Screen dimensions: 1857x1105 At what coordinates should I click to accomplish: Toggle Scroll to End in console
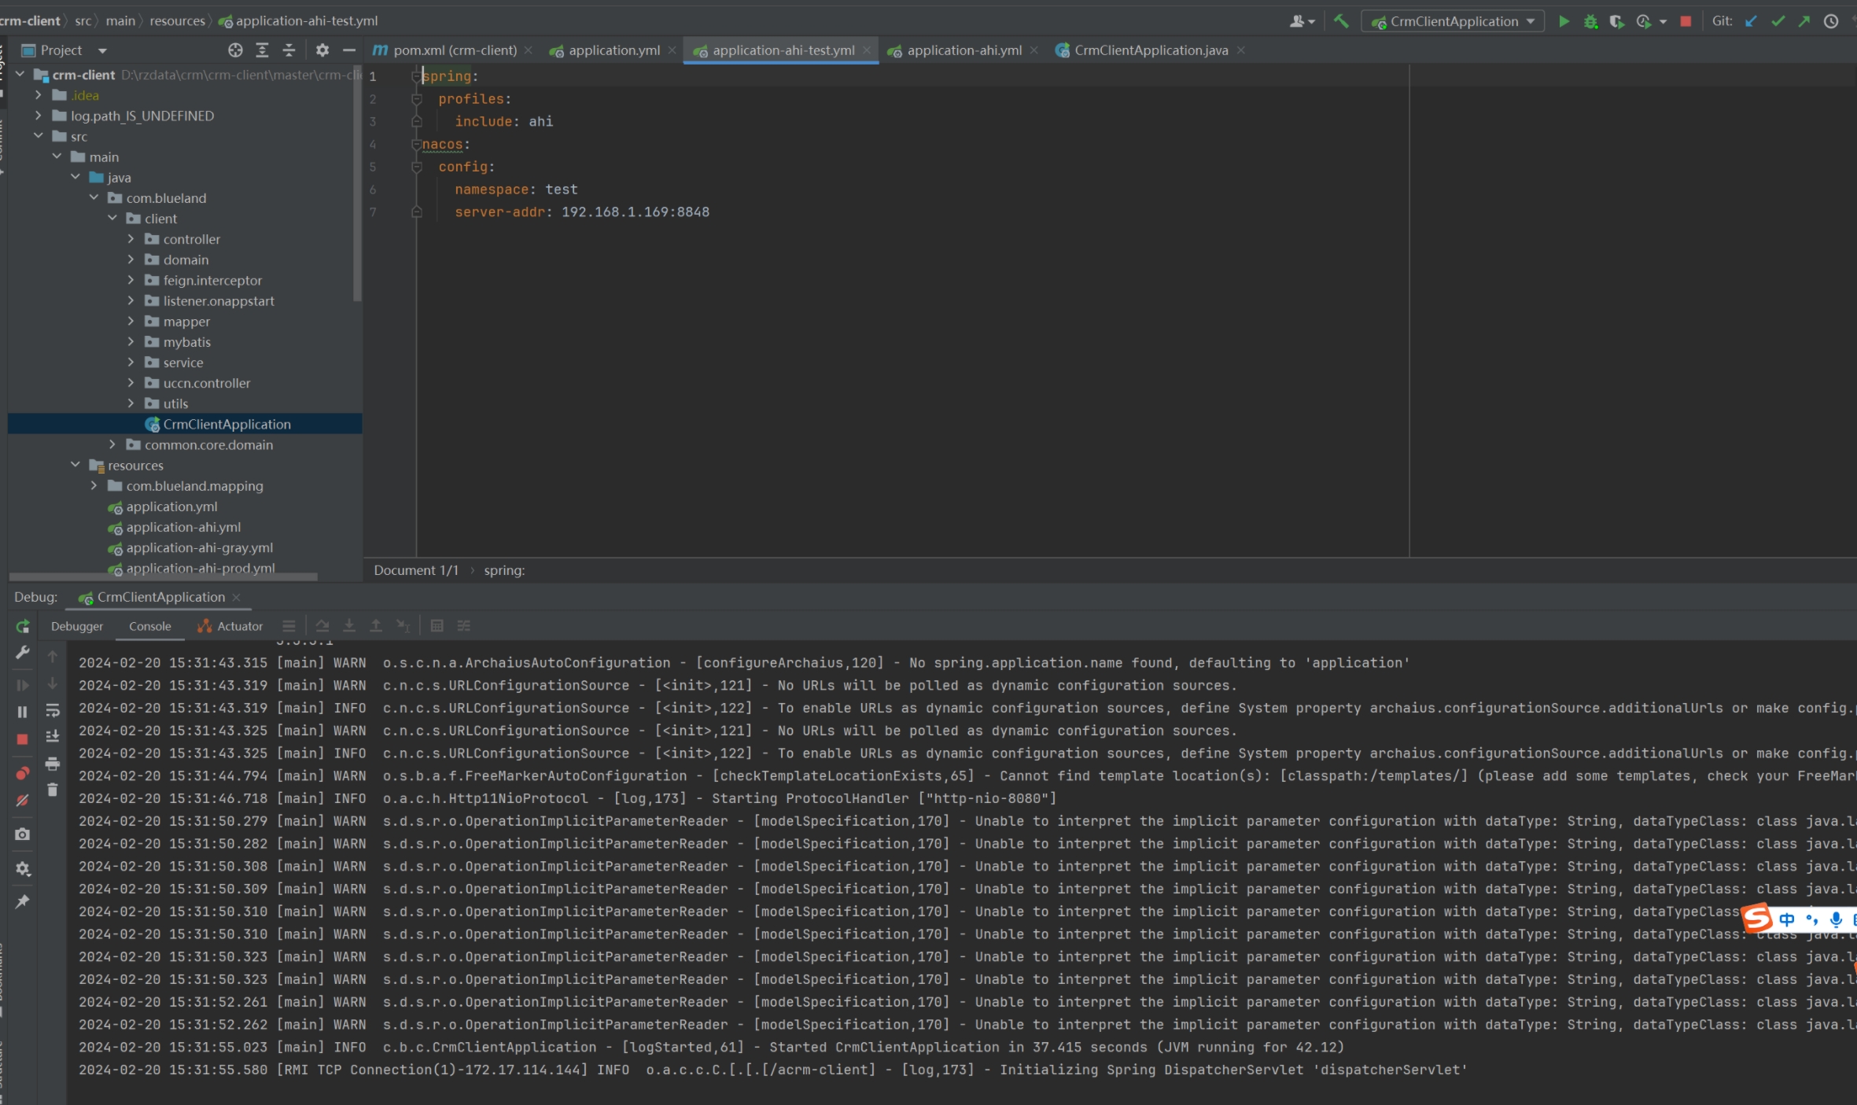53,736
